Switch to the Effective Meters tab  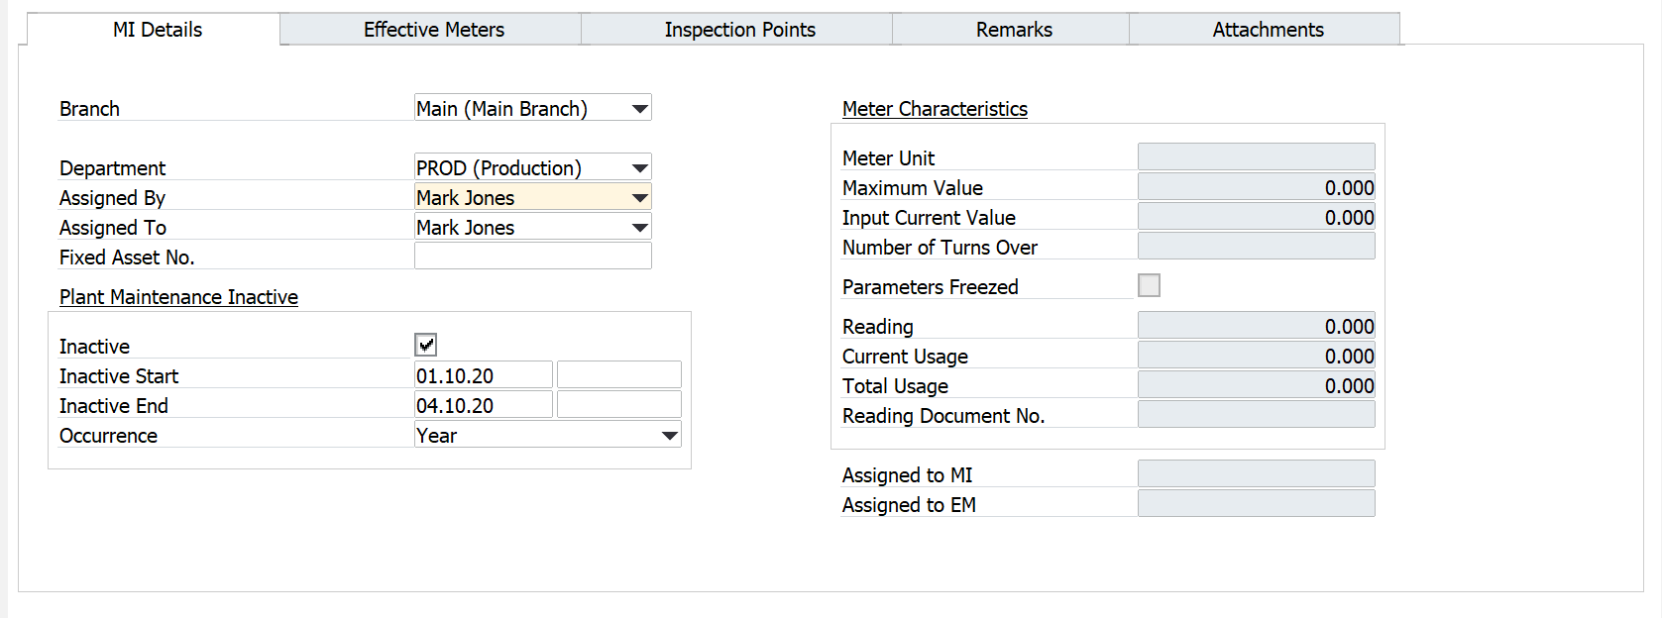[433, 30]
